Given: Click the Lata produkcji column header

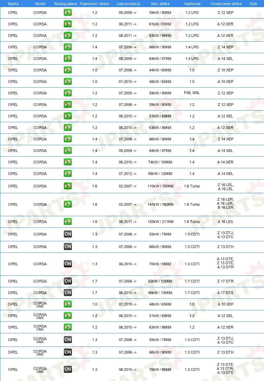Looking at the screenshot, I should pos(128,4).
